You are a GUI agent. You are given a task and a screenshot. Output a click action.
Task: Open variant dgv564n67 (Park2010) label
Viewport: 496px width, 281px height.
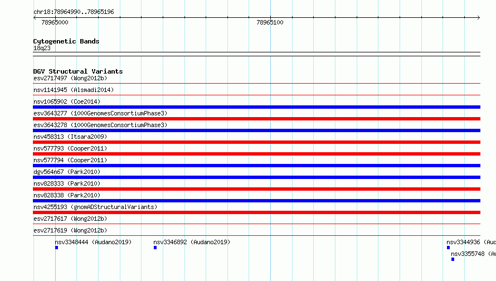click(67, 172)
